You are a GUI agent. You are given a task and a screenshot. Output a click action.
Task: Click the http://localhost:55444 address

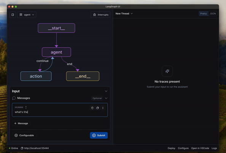(x=36, y=148)
